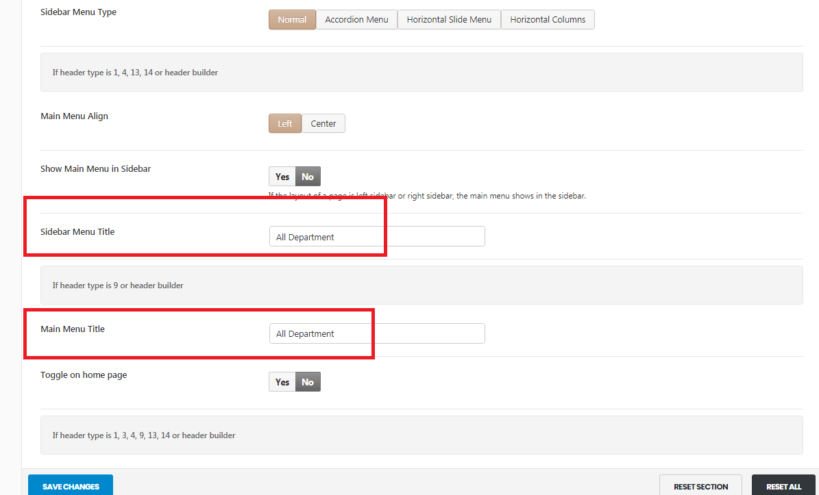Enable Show Main Menu in Sidebar (Yes)

pyautogui.click(x=282, y=177)
